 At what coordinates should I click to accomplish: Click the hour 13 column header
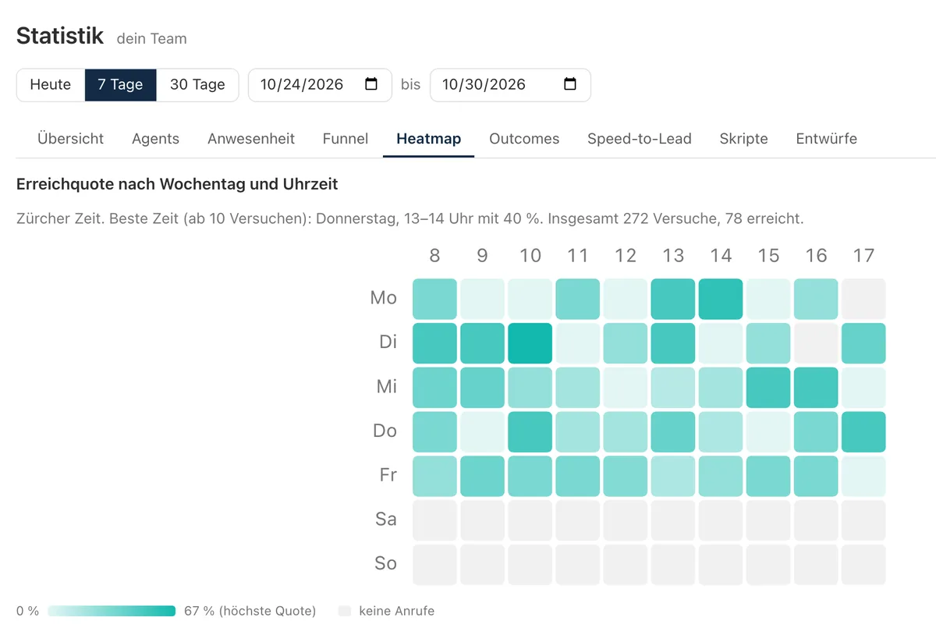673,256
